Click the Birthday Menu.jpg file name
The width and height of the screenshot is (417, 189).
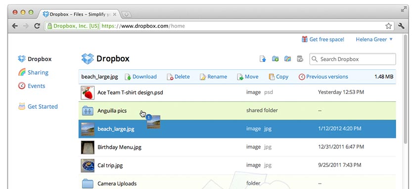tap(119, 147)
